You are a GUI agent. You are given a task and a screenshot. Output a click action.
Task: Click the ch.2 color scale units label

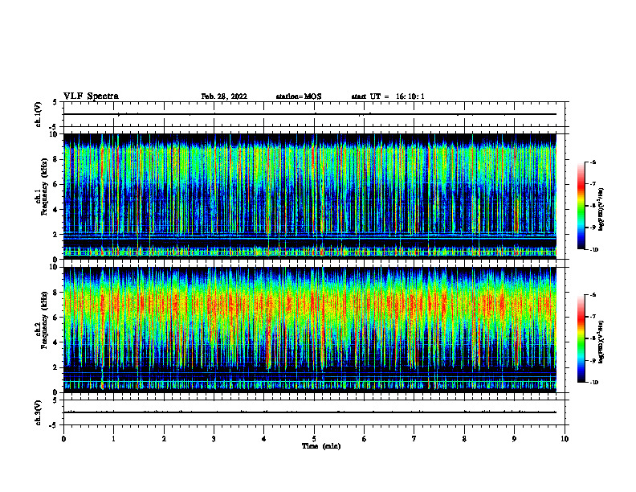pyautogui.click(x=601, y=342)
